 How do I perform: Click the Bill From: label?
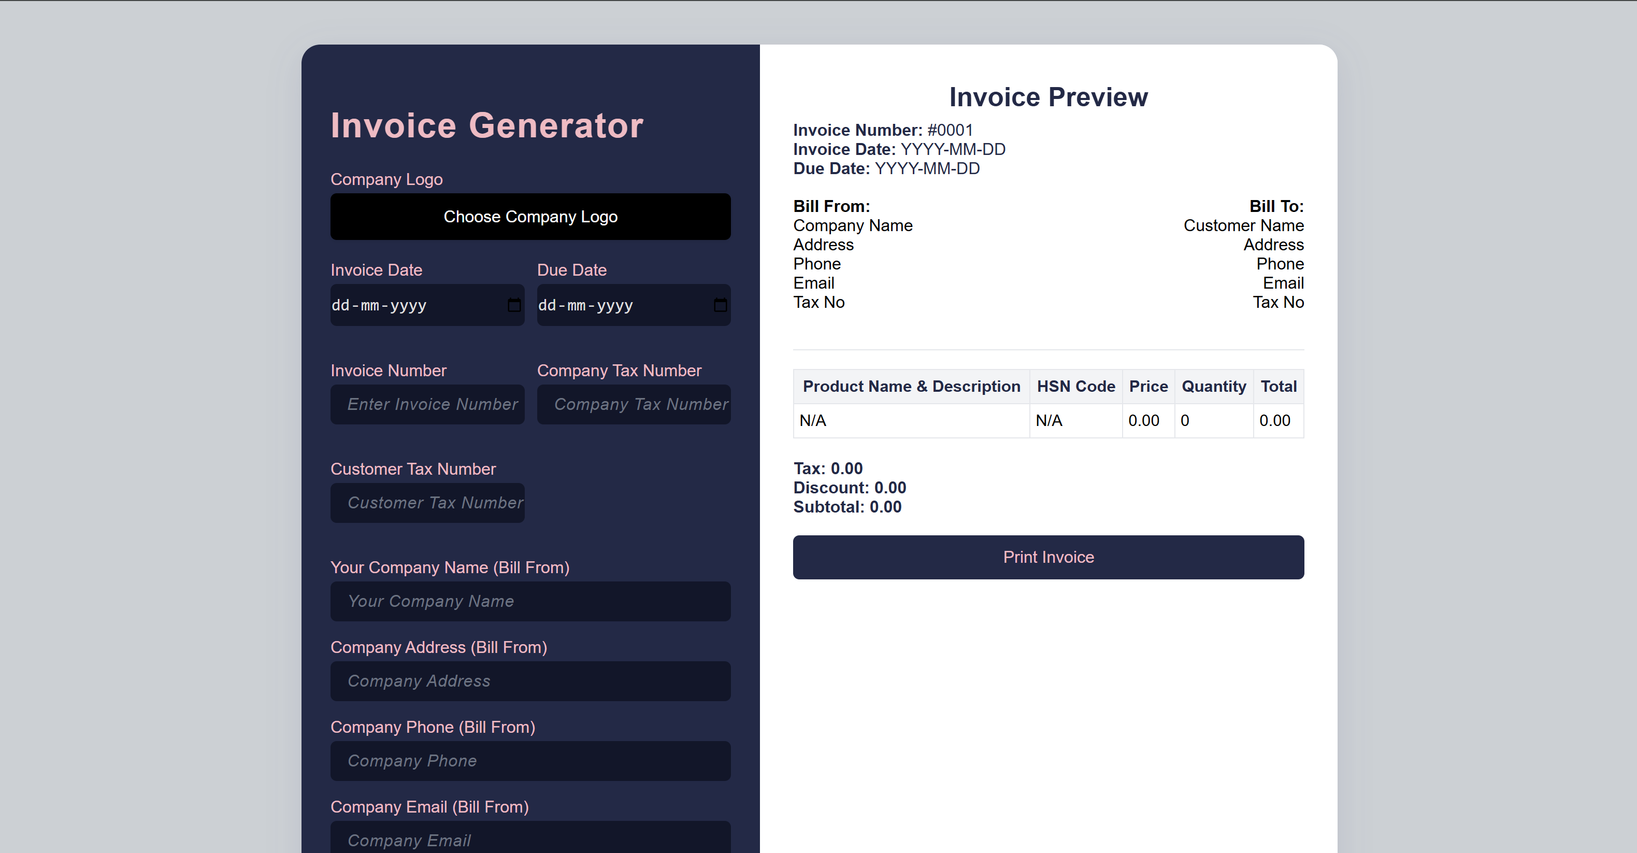pos(831,207)
